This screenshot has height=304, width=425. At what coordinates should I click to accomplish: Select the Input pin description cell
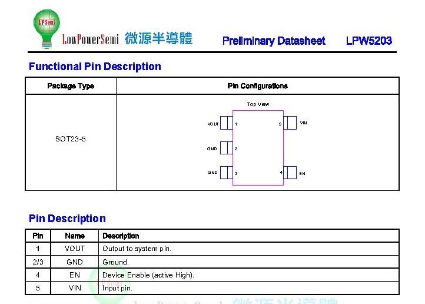117,288
